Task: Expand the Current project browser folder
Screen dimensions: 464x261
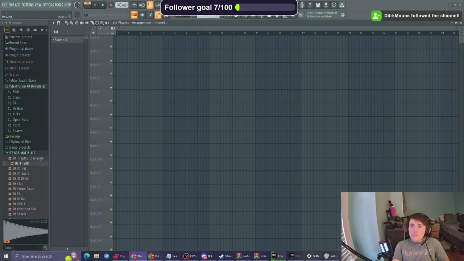Action: [20, 37]
